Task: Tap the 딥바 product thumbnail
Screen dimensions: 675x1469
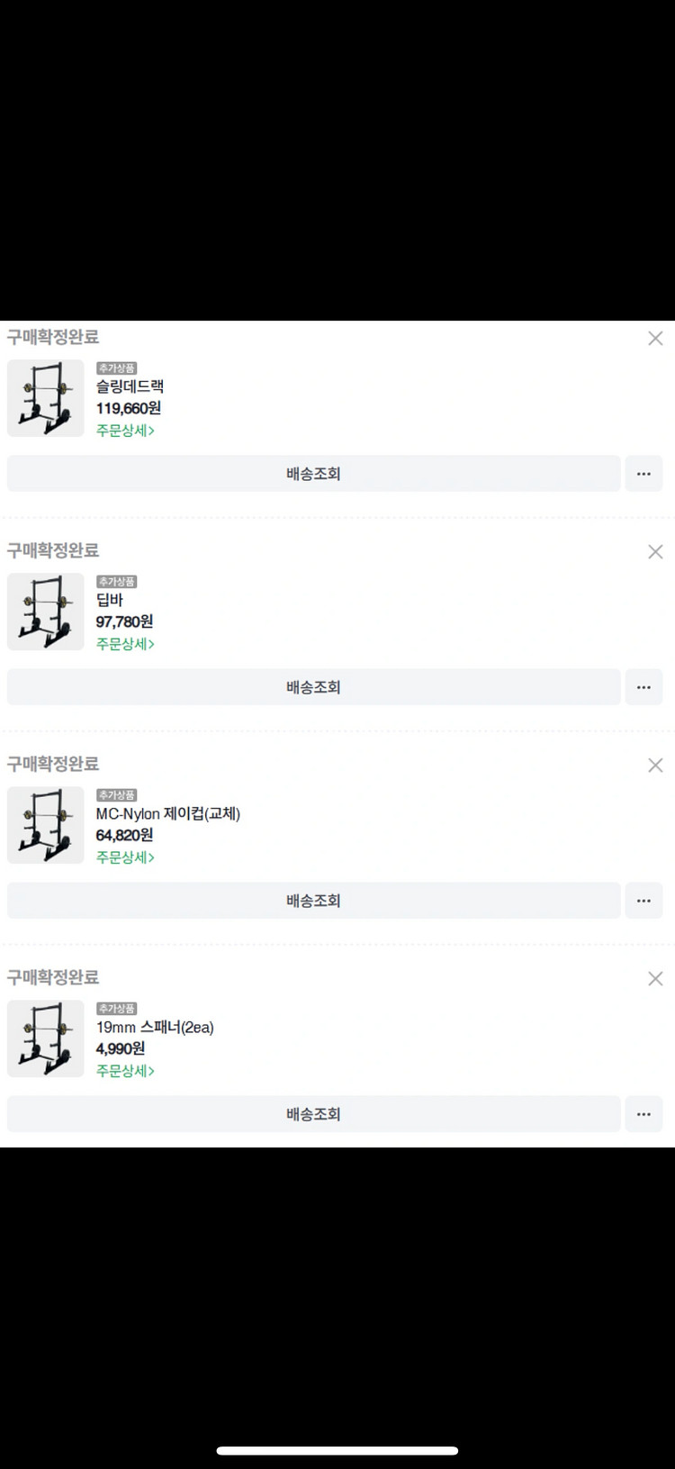Action: click(x=46, y=612)
